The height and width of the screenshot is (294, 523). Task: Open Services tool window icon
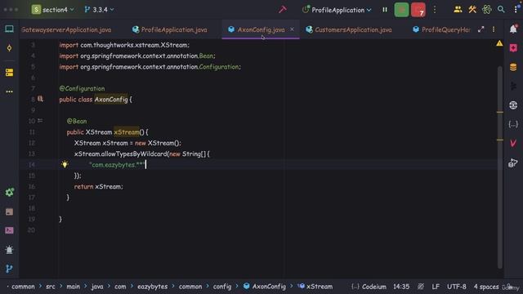click(9, 193)
